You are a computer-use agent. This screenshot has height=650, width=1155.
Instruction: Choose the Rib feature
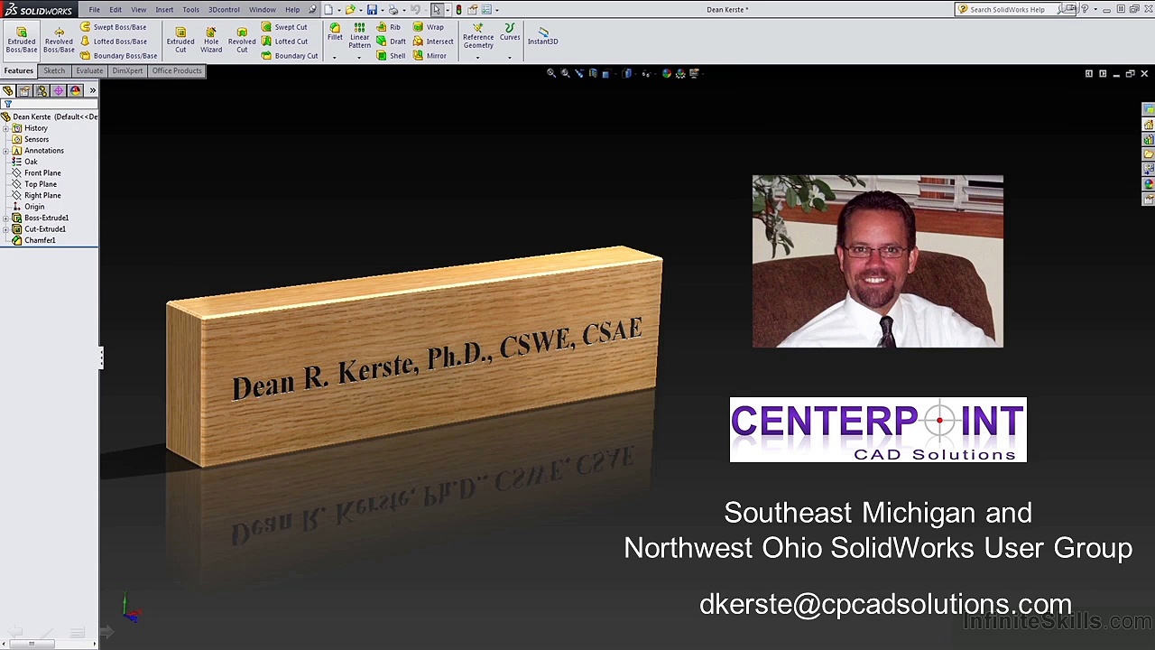[x=389, y=27]
